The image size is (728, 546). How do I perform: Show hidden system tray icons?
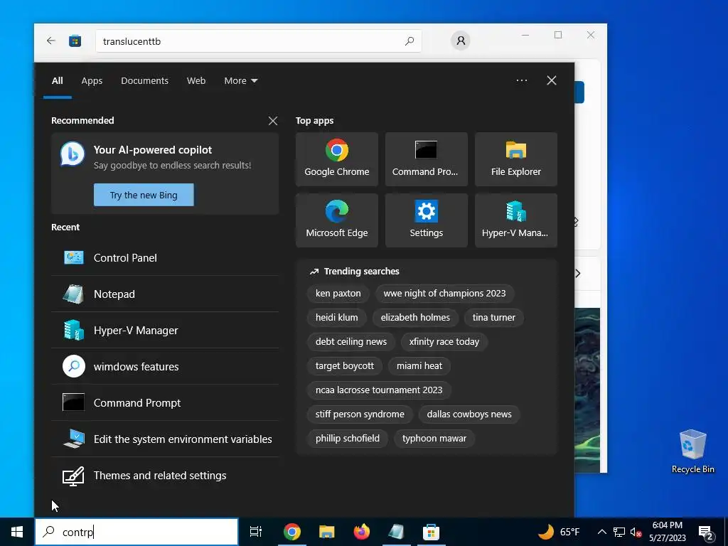point(601,532)
